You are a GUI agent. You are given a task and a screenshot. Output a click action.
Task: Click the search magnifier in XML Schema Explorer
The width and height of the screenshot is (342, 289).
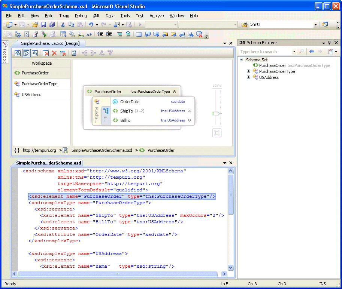pyautogui.click(x=302, y=51)
